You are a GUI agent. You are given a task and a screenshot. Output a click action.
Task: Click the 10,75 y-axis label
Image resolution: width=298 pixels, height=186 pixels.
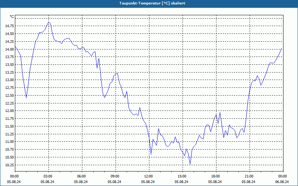pyautogui.click(x=9, y=150)
